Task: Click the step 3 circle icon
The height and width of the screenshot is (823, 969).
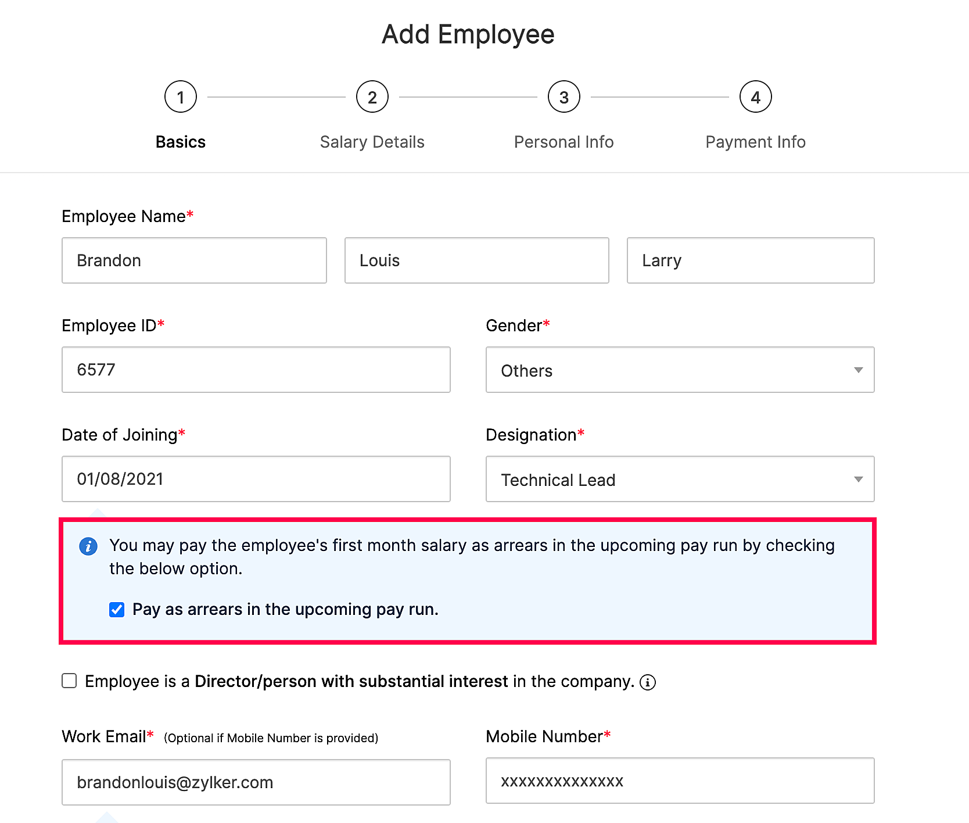Action: point(564,97)
